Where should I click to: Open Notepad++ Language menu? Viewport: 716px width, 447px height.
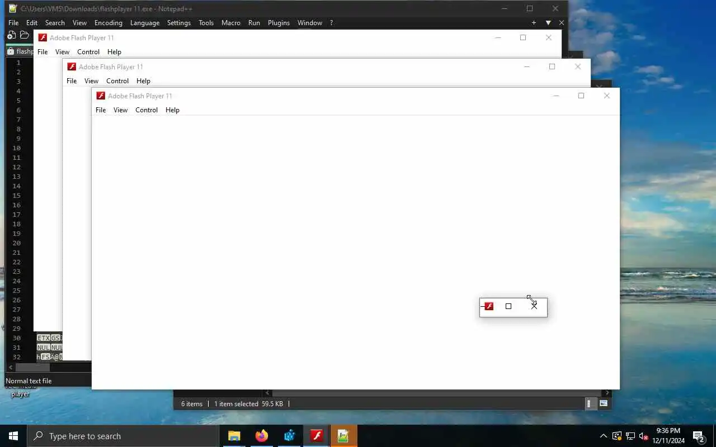[x=145, y=23]
